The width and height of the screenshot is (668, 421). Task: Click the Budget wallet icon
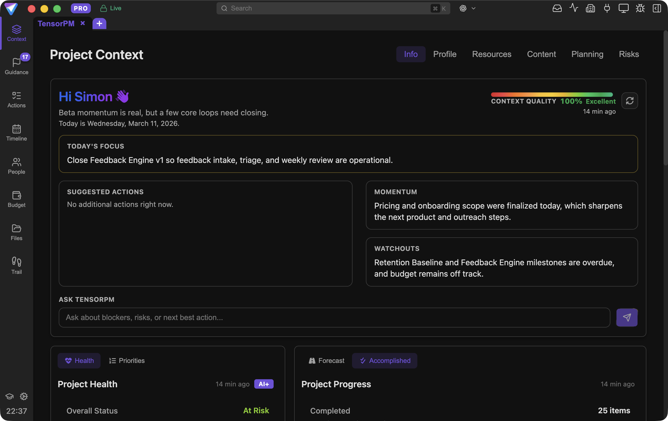pyautogui.click(x=16, y=195)
